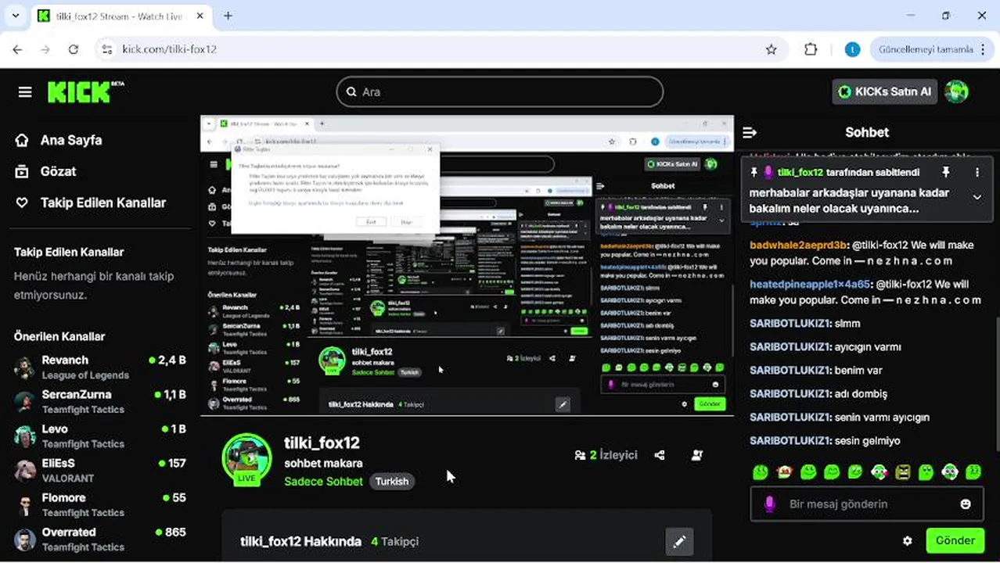Click the Gönder send button
Screen dimensions: 1000x563
coord(955,540)
